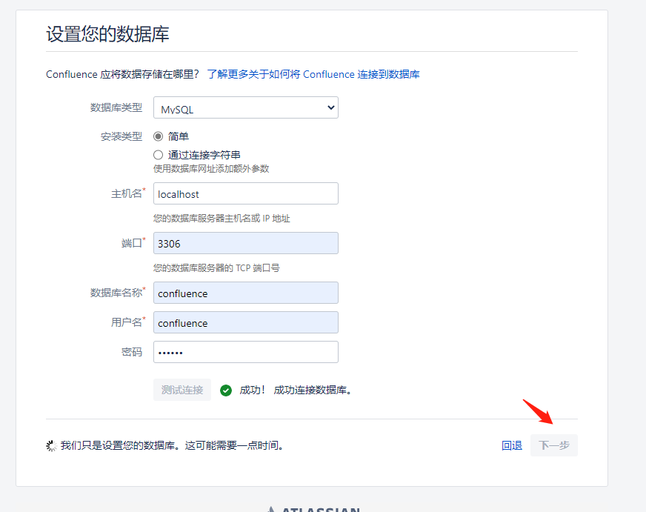This screenshot has height=512, width=646.
Task: Open the database type MySQL dropdown
Action: [x=245, y=107]
